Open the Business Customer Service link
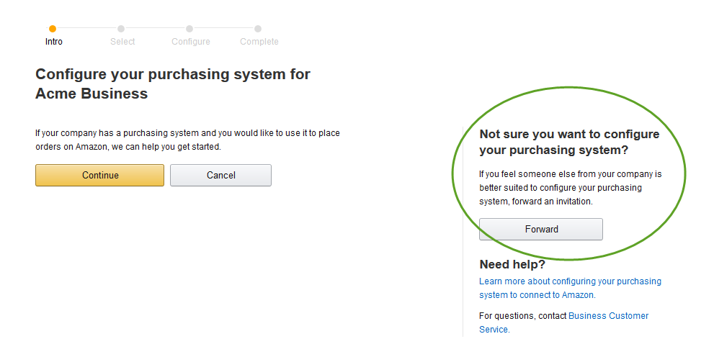 (x=608, y=316)
